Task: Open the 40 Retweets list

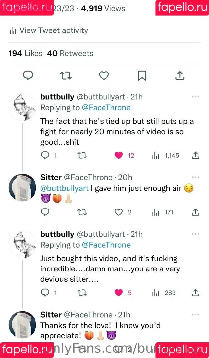Action: 70,53
